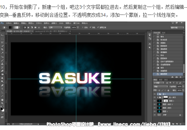Click the background color swatch in the toolbox
187x130 pixels.
pyautogui.click(x=3, y=110)
